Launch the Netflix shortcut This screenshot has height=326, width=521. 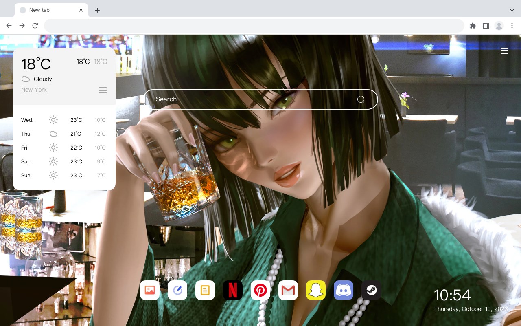tap(233, 290)
